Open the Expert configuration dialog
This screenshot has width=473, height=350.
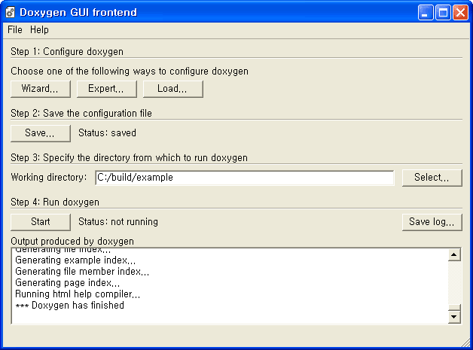[x=106, y=89]
